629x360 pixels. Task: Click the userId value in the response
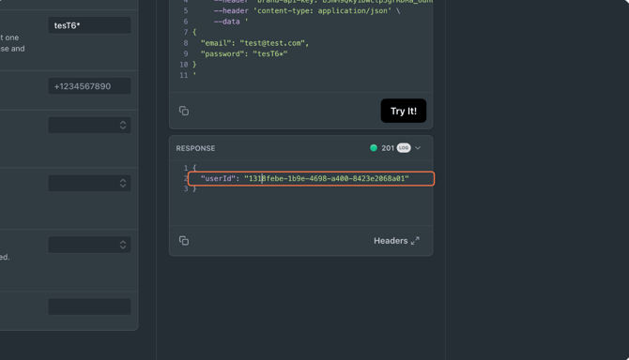click(x=327, y=179)
